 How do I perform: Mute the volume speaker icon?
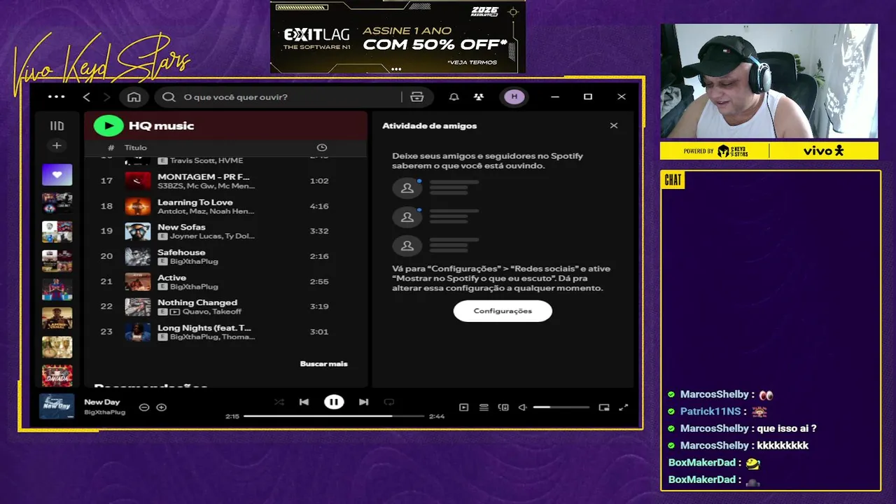pos(522,407)
